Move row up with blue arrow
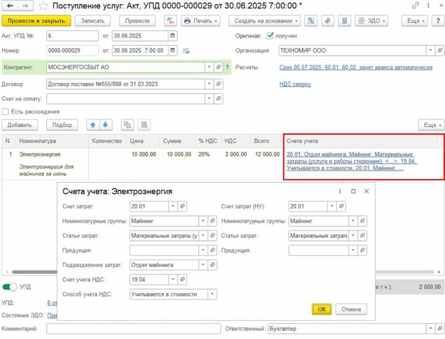The height and width of the screenshot is (339, 445). tap(93, 125)
